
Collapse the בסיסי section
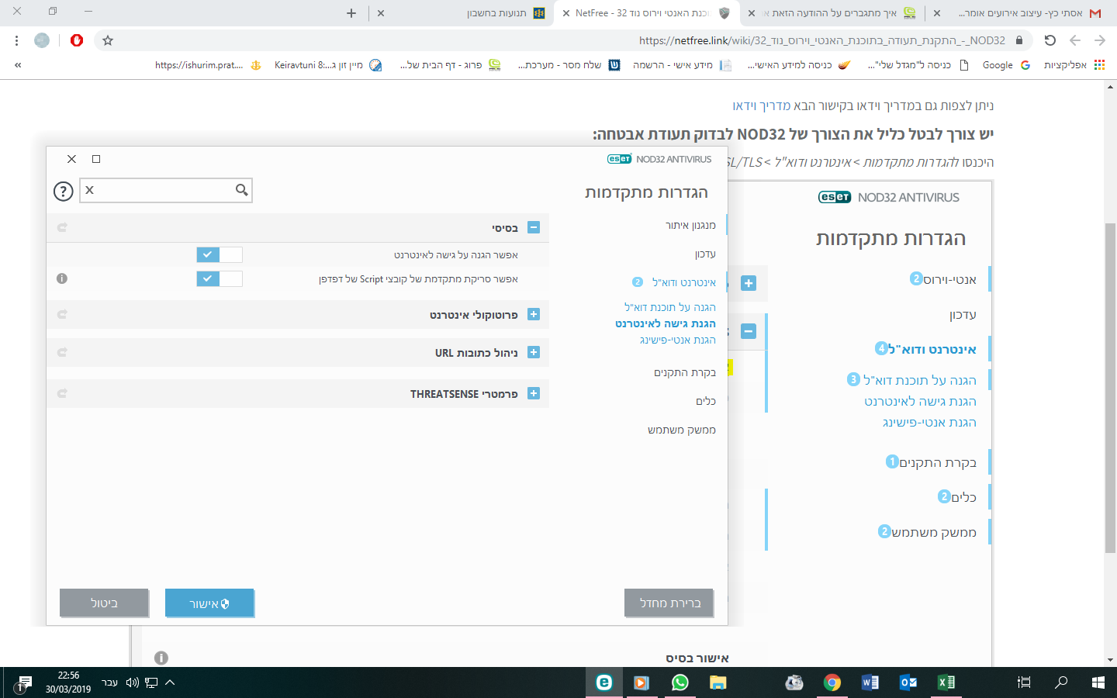tap(534, 227)
